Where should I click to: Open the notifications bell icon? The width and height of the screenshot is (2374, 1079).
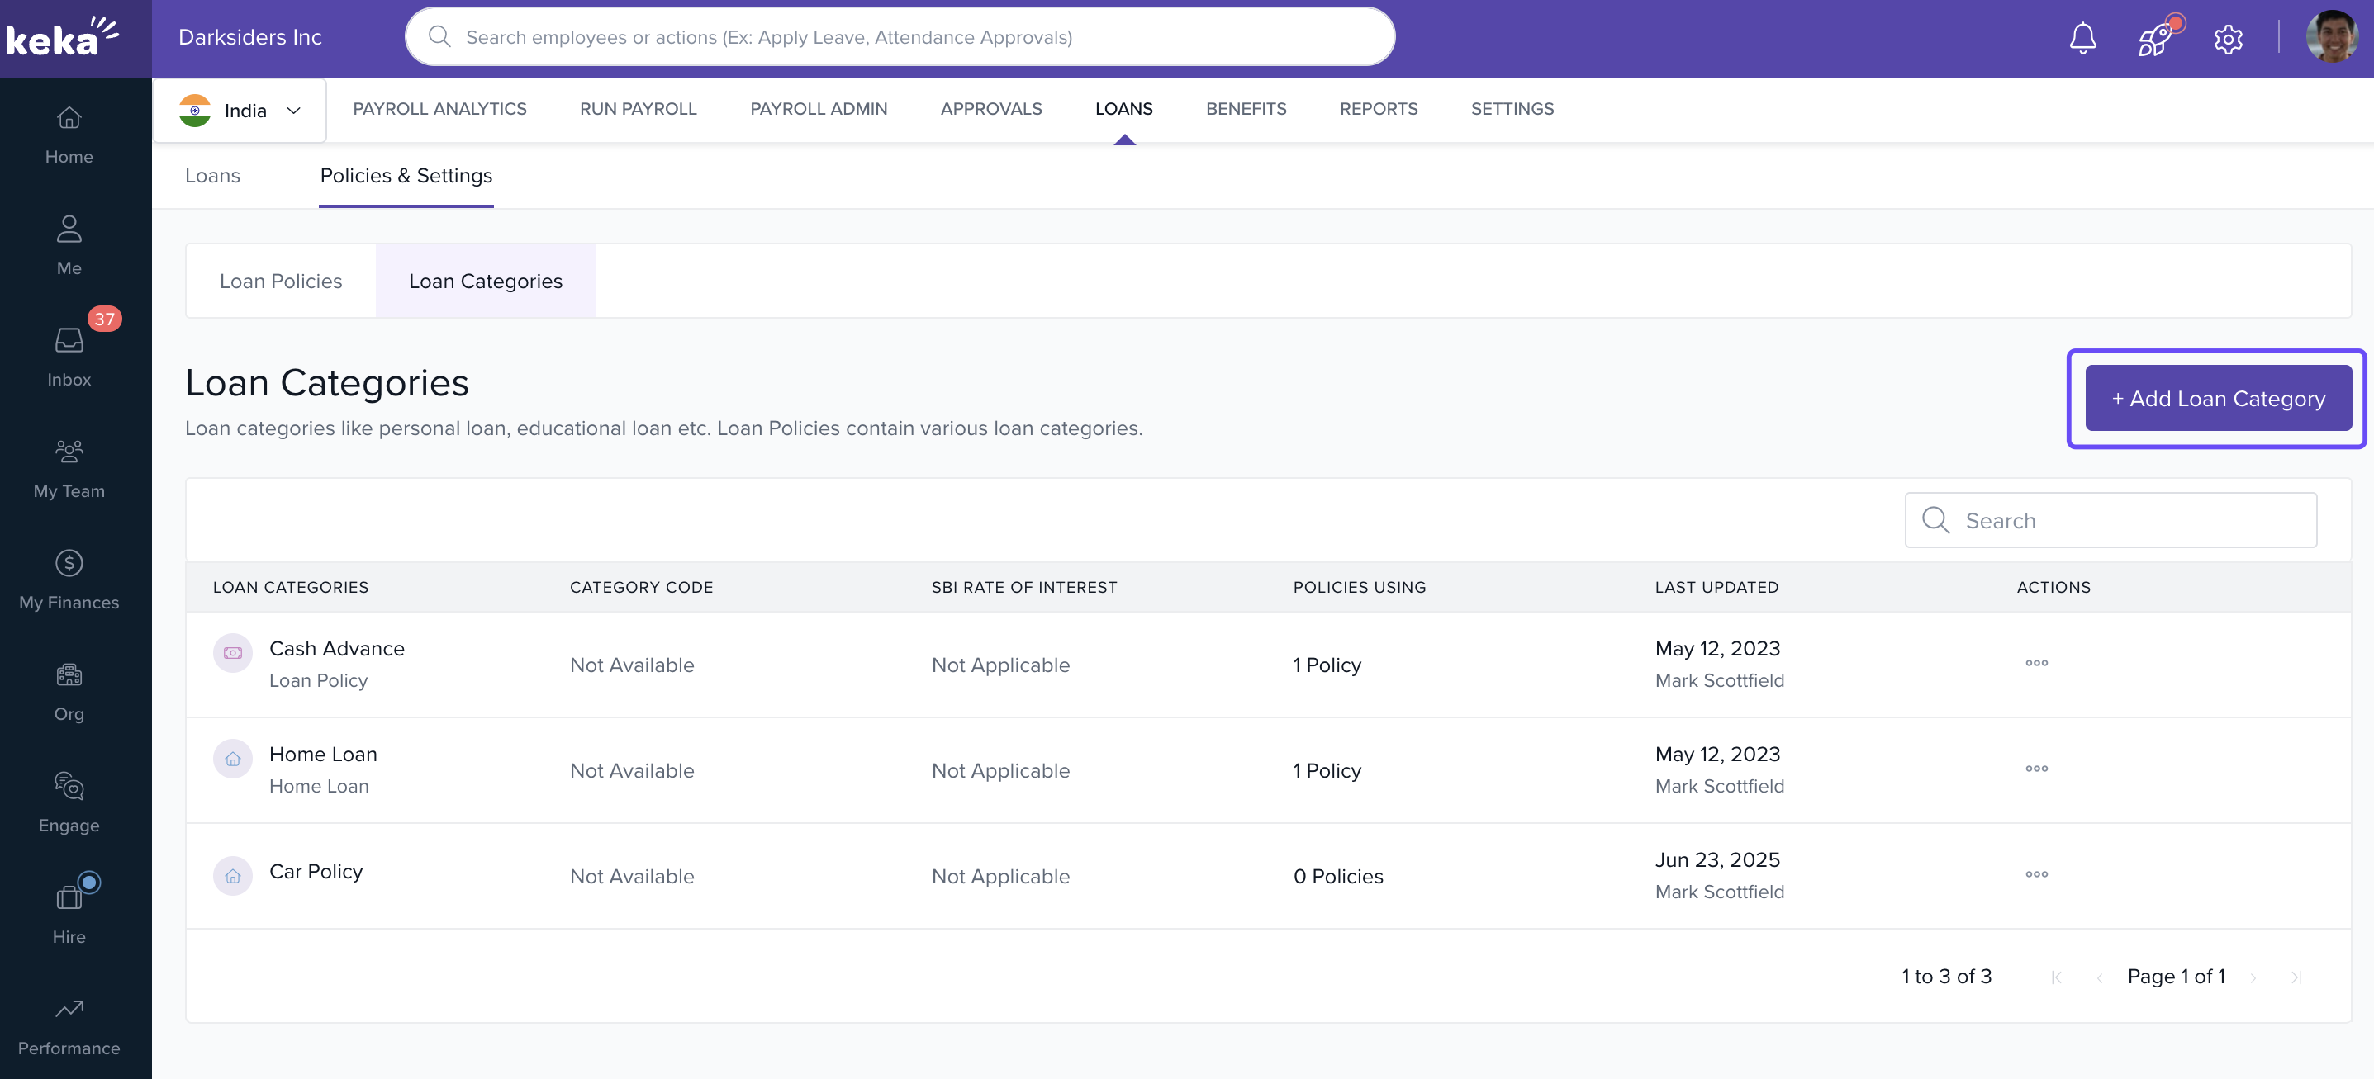[2082, 38]
